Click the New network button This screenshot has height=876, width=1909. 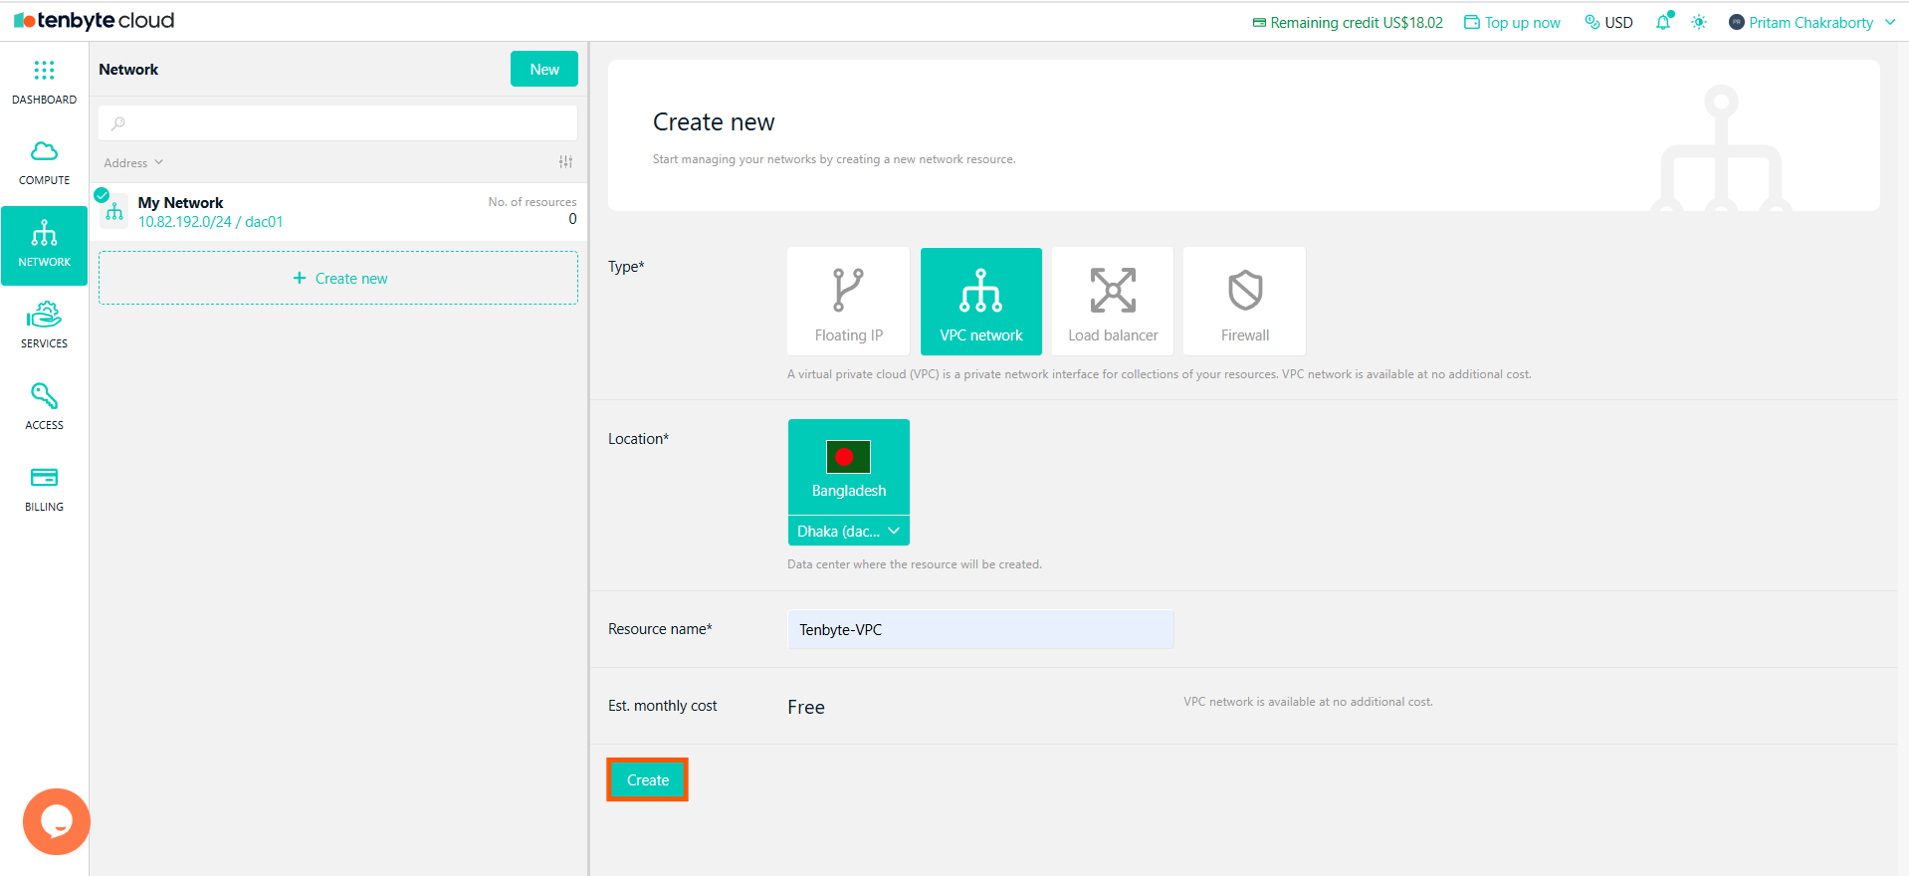click(544, 69)
